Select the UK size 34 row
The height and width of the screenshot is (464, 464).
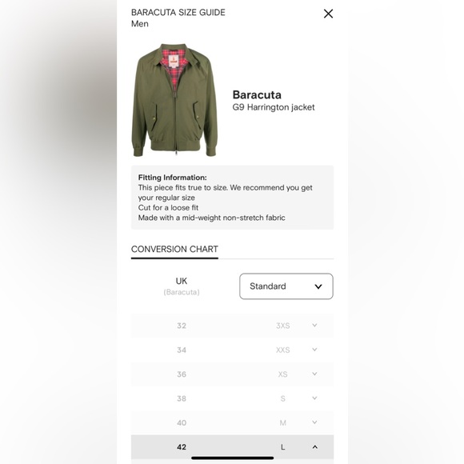(232, 350)
